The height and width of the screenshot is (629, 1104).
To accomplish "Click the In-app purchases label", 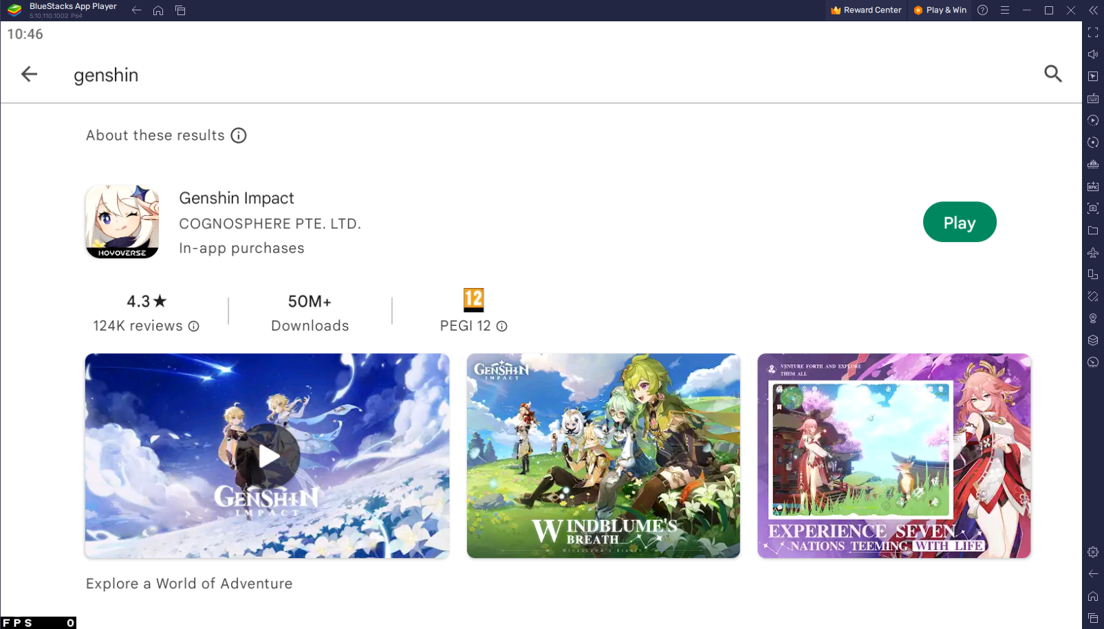I will [241, 248].
